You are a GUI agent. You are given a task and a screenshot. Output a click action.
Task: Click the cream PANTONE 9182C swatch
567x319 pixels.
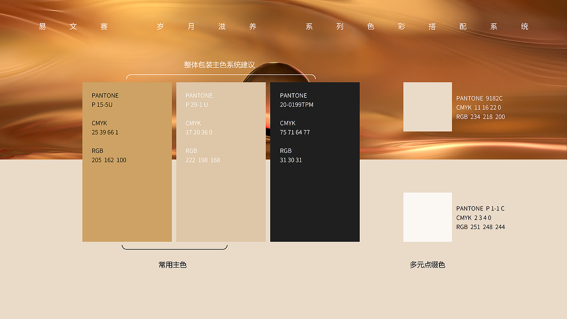click(x=427, y=107)
